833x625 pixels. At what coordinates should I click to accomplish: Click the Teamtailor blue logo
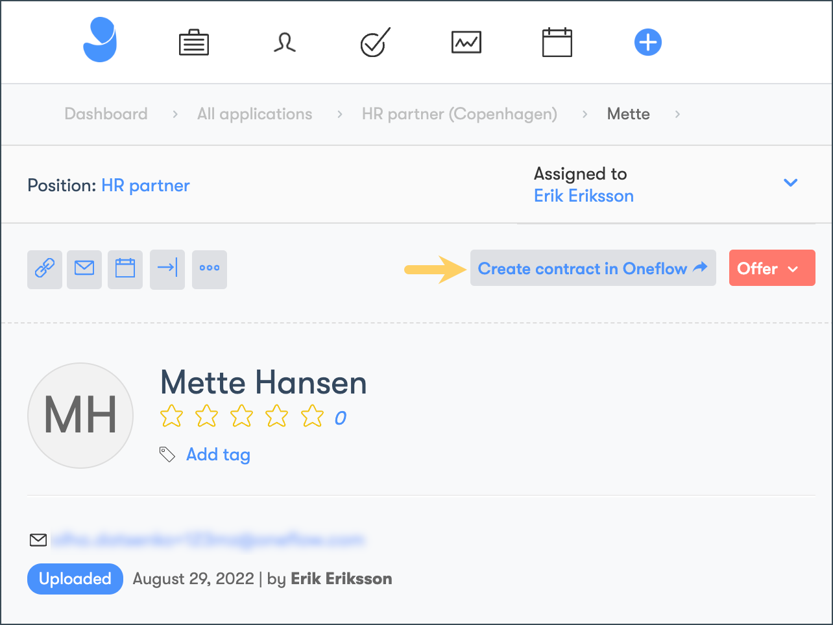point(100,40)
